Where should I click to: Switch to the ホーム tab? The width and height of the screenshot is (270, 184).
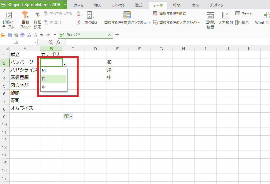click(79, 5)
